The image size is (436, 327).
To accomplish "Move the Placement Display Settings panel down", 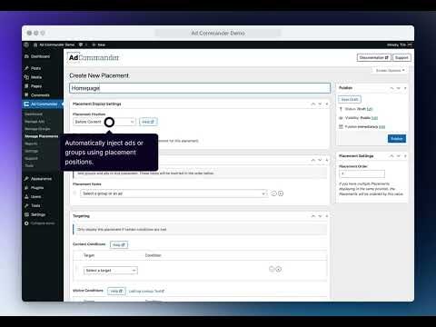I will click(320, 104).
